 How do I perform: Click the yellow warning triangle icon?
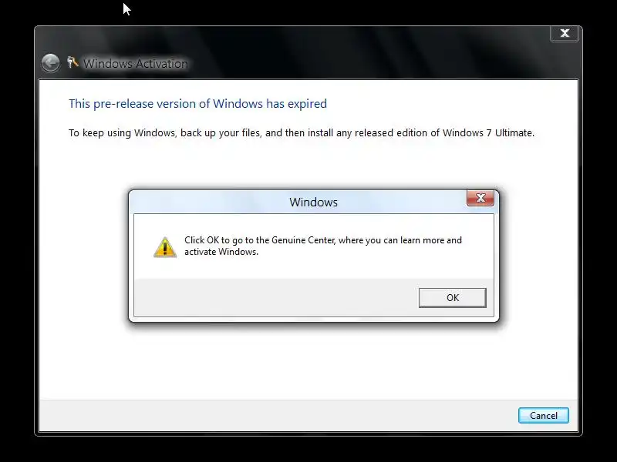(x=165, y=247)
